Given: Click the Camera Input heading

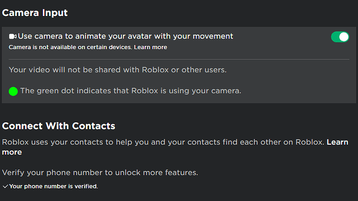Looking at the screenshot, I should pos(35,13).
